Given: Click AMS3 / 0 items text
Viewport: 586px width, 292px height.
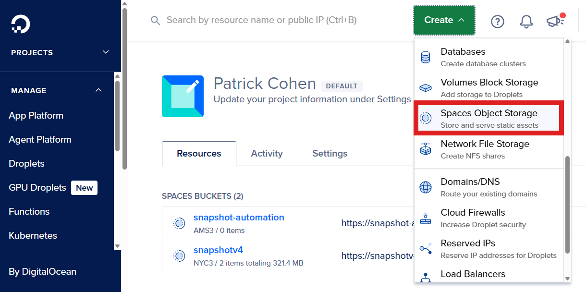Looking at the screenshot, I should 219,231.
